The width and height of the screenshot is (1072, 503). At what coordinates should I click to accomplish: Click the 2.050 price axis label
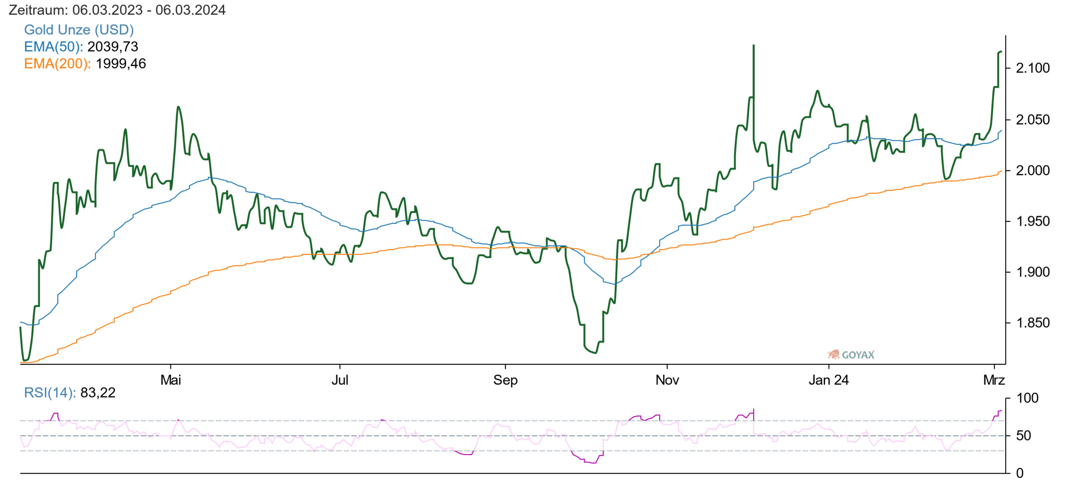pyautogui.click(x=1033, y=120)
